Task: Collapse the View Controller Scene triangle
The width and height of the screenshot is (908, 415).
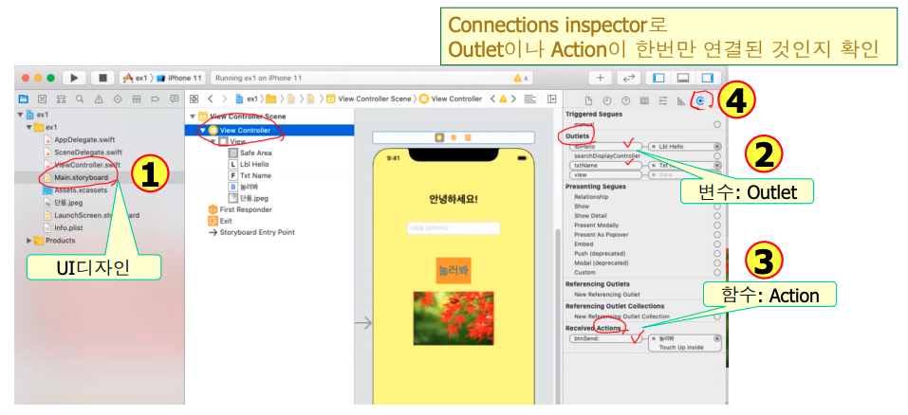Action: [x=193, y=117]
